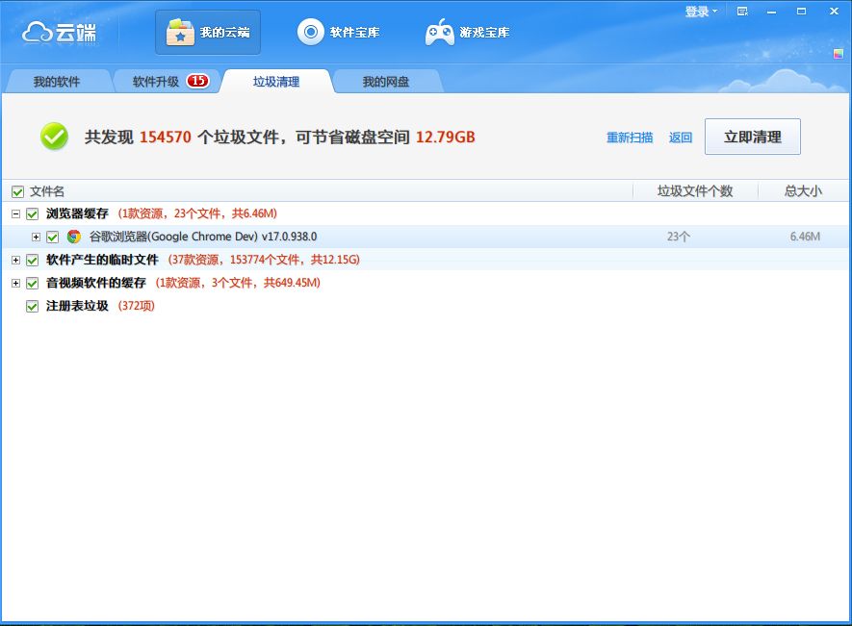
Task: Click the 返回 back link
Action: click(x=681, y=138)
